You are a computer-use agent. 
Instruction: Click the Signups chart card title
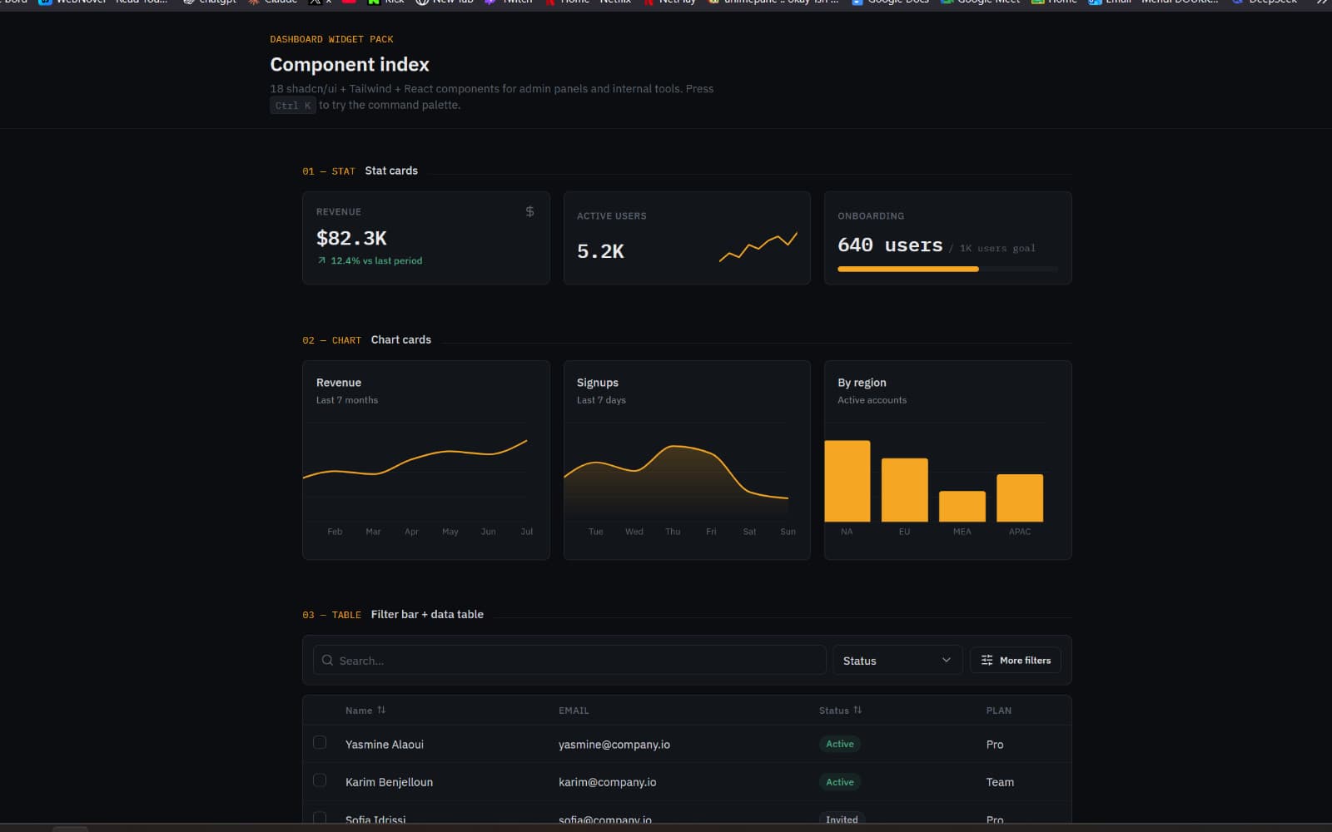tap(598, 383)
